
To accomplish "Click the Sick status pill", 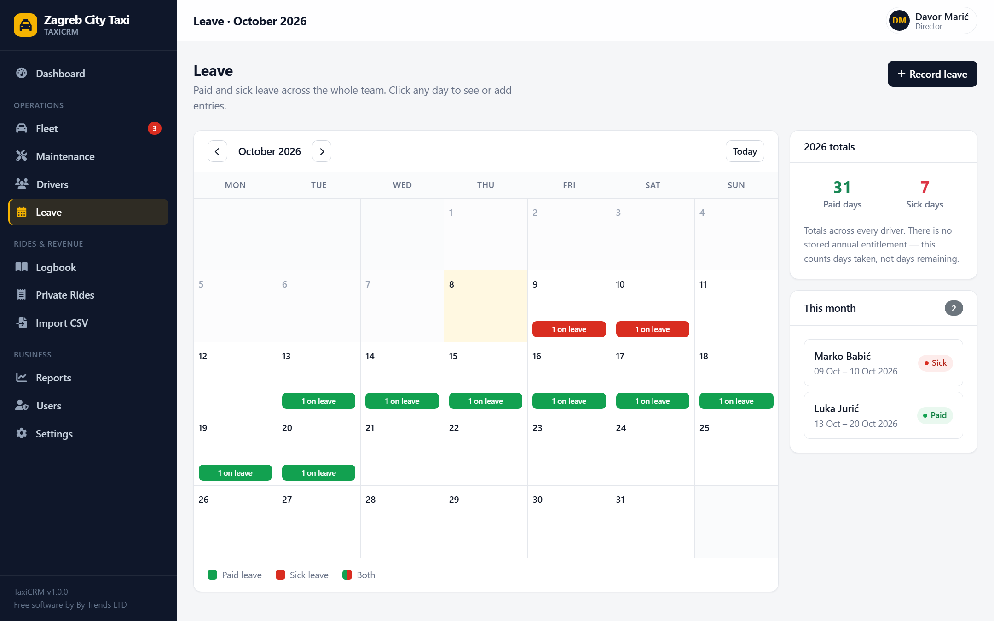I will tap(935, 363).
